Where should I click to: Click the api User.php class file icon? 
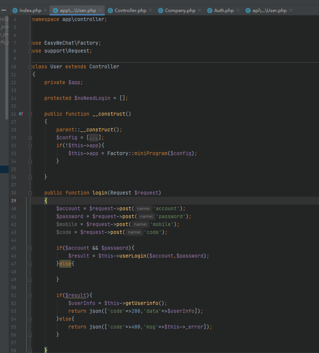pyautogui.click(x=248, y=11)
